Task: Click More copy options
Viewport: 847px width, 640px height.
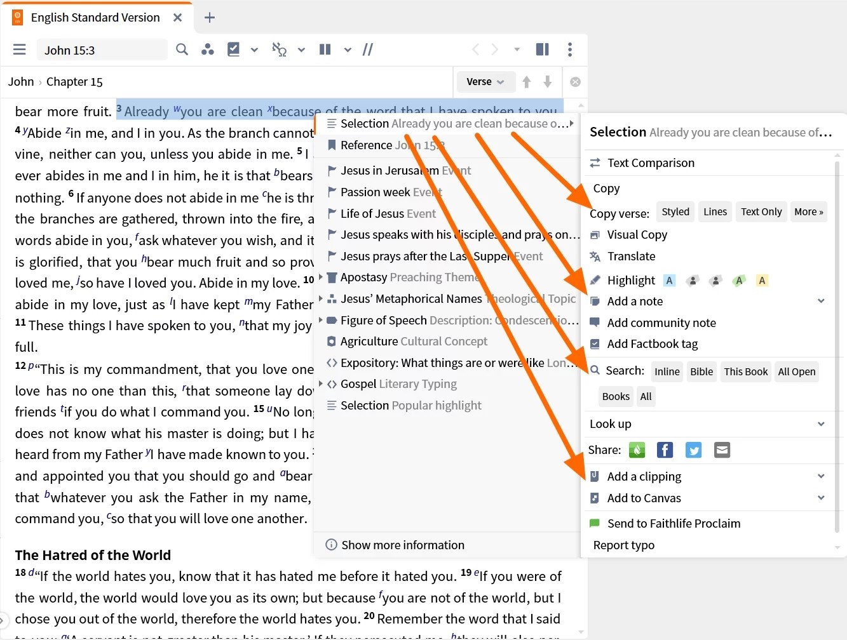Action: (809, 212)
